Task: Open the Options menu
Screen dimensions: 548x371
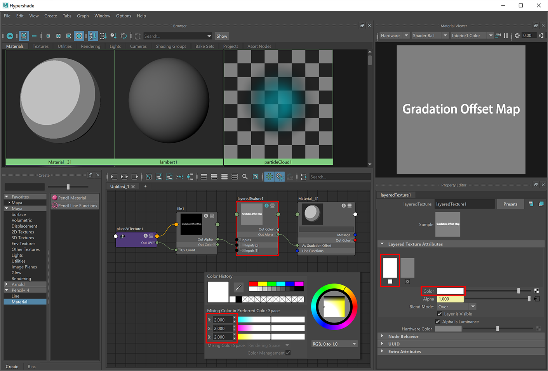Action: (124, 16)
